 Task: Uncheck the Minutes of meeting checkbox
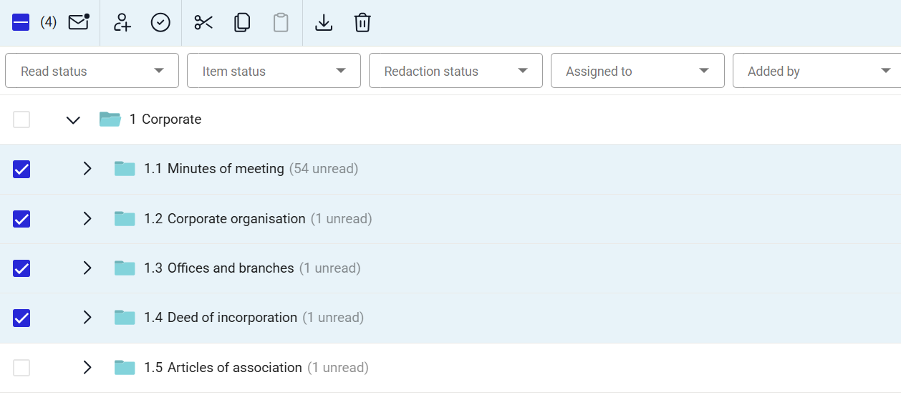[21, 169]
